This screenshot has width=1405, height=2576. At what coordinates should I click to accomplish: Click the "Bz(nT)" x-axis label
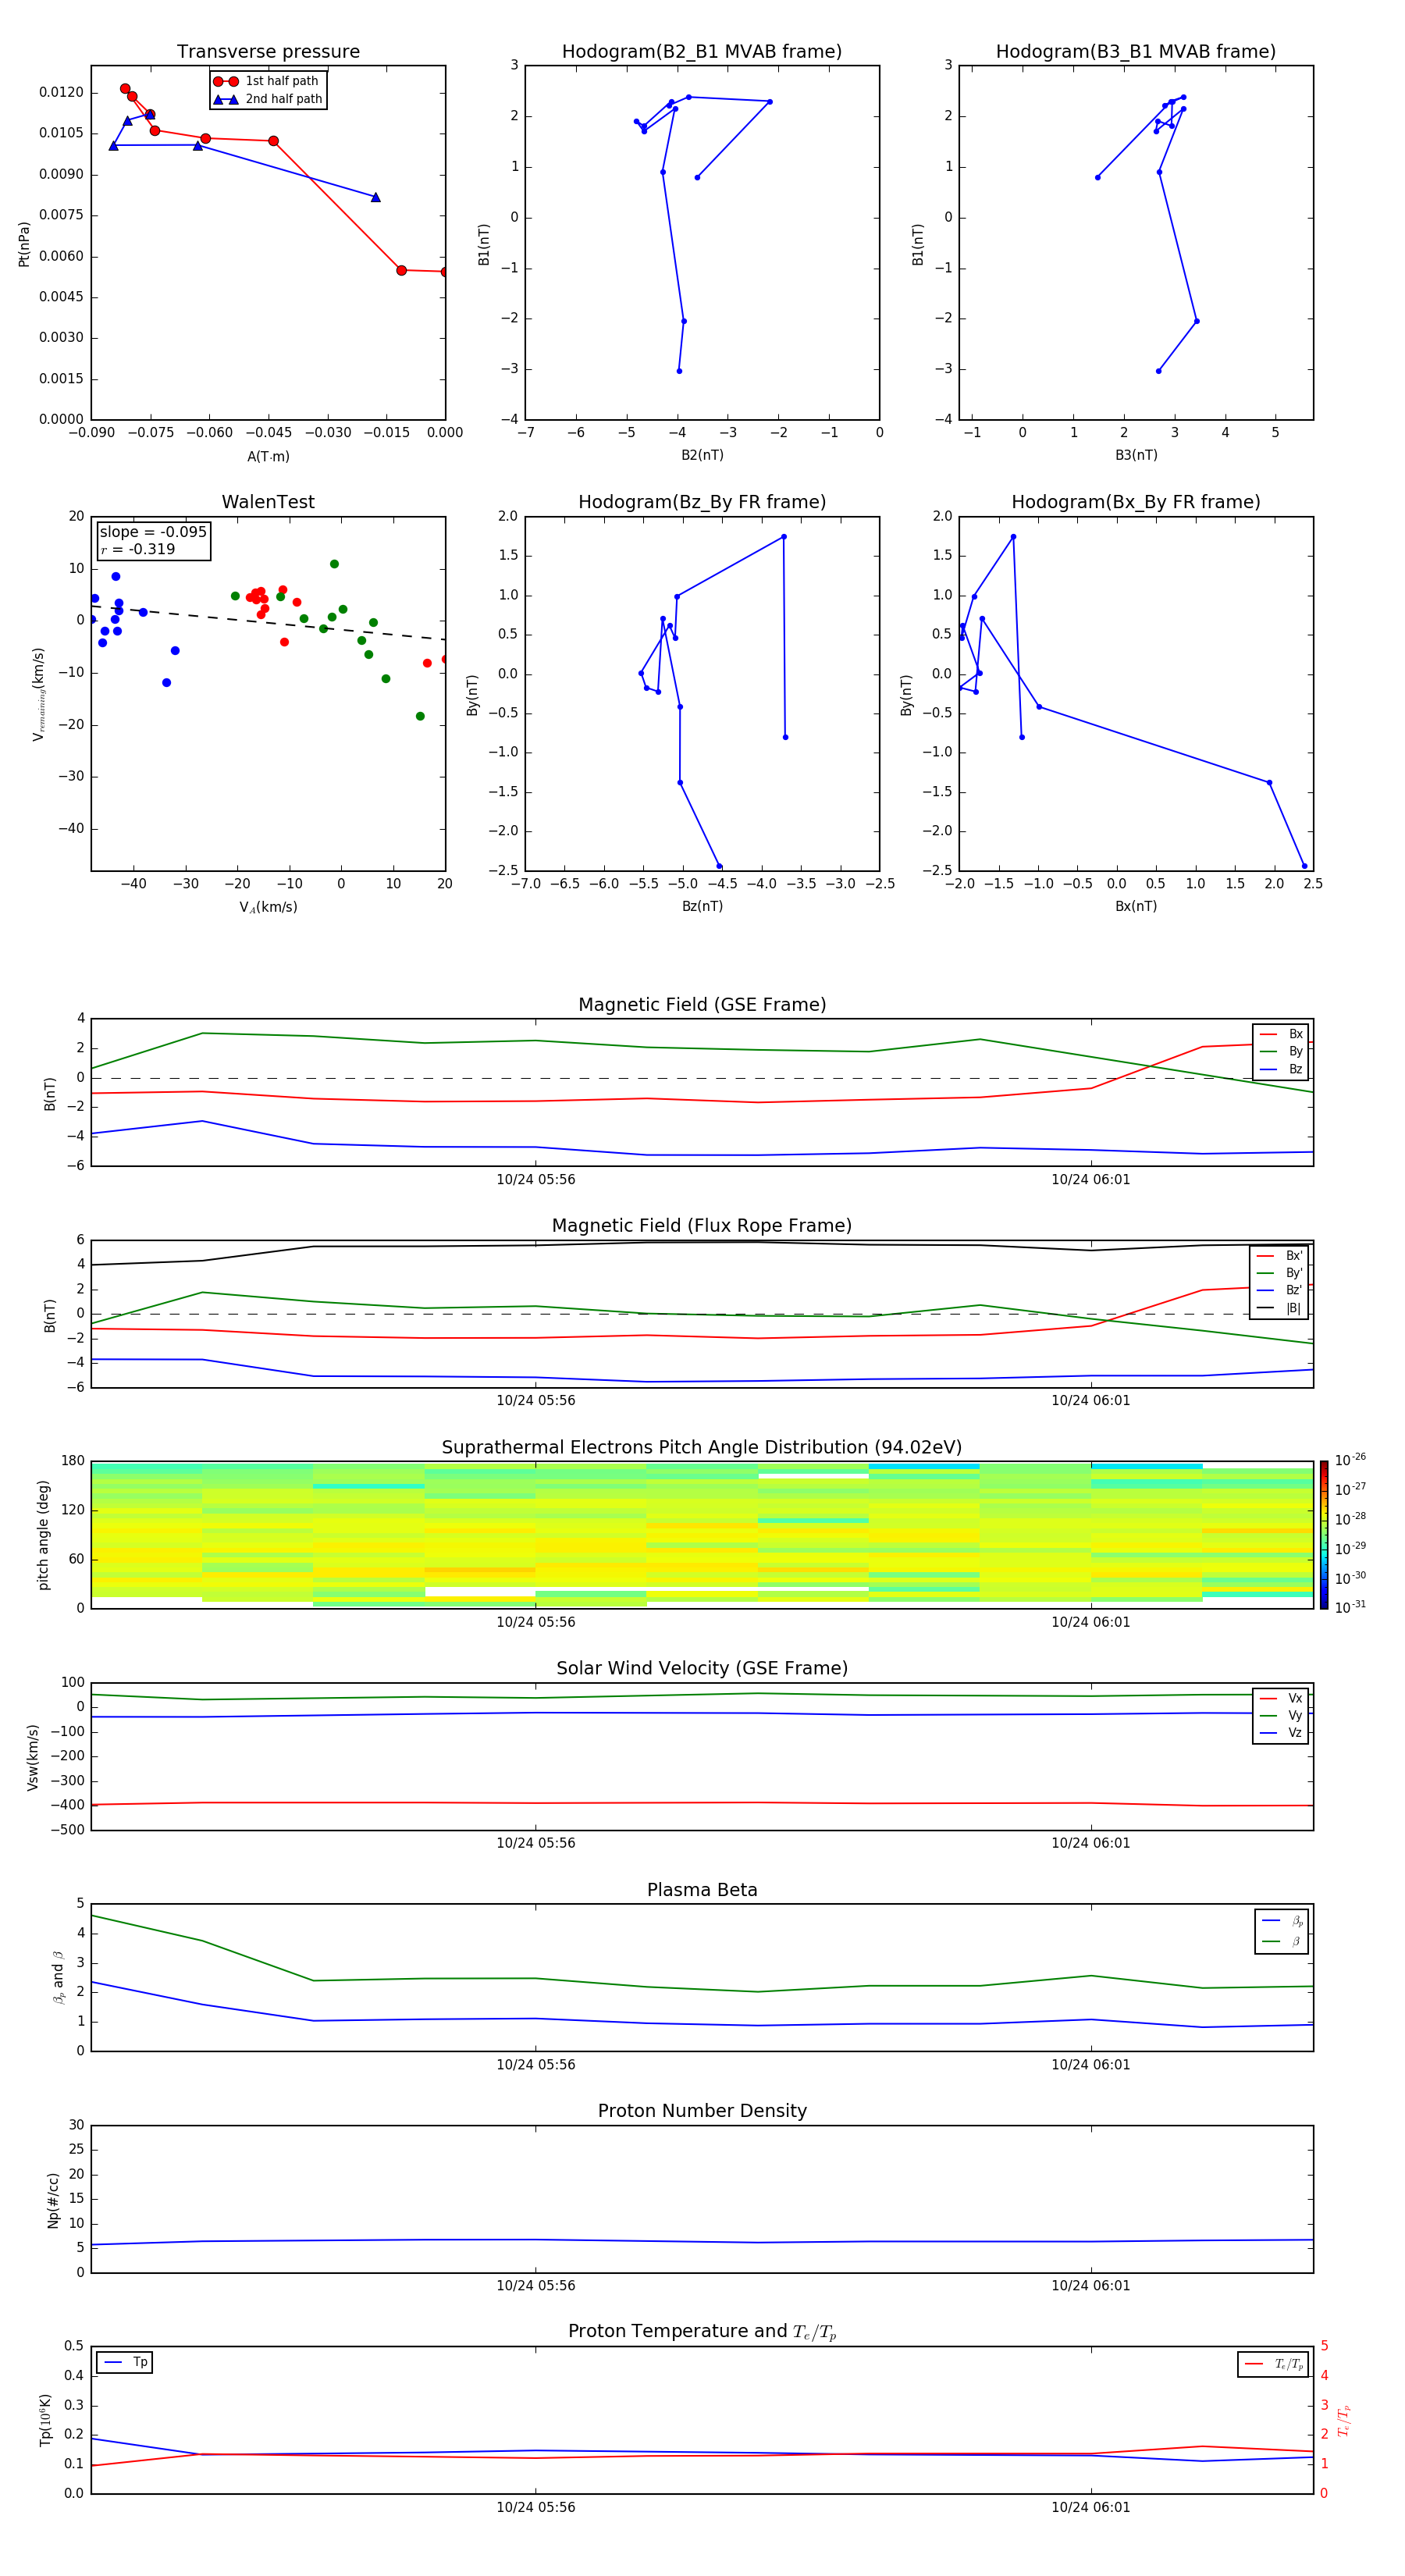click(x=702, y=906)
